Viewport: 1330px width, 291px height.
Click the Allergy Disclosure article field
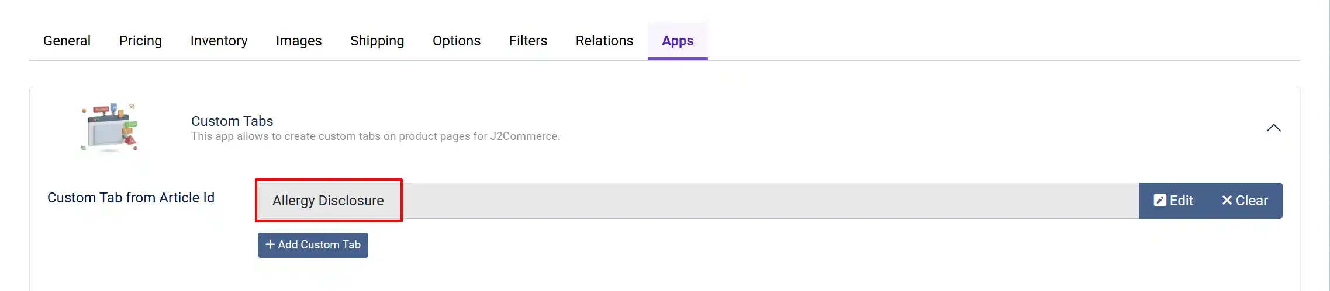click(699, 201)
